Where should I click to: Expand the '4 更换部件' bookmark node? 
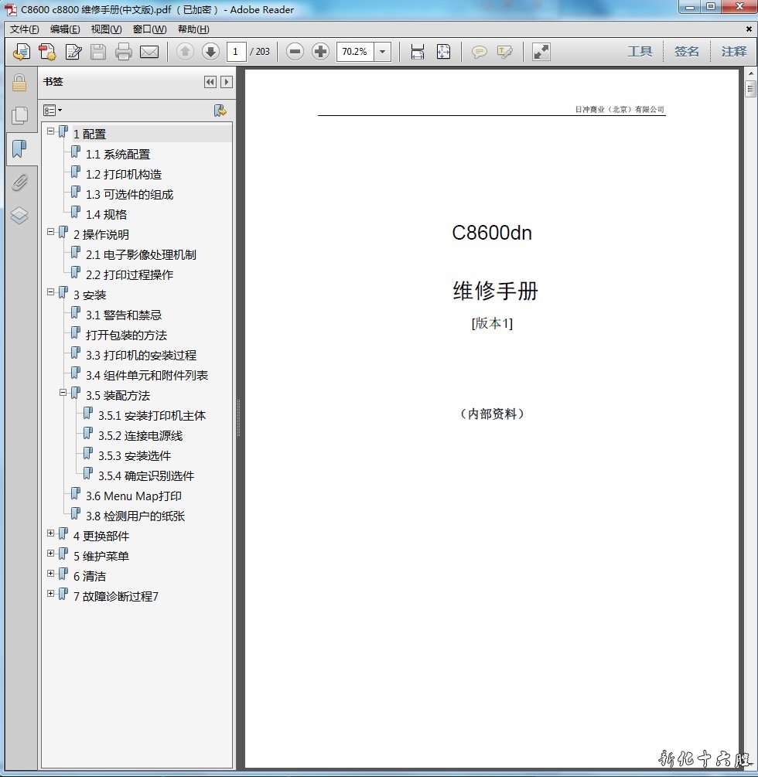[51, 533]
